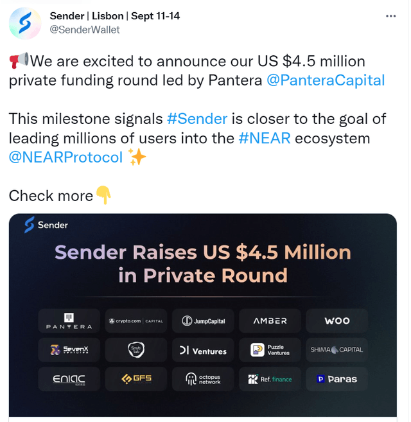The height and width of the screenshot is (422, 411).
Task: Click the Sender profile avatar
Action: (24, 23)
